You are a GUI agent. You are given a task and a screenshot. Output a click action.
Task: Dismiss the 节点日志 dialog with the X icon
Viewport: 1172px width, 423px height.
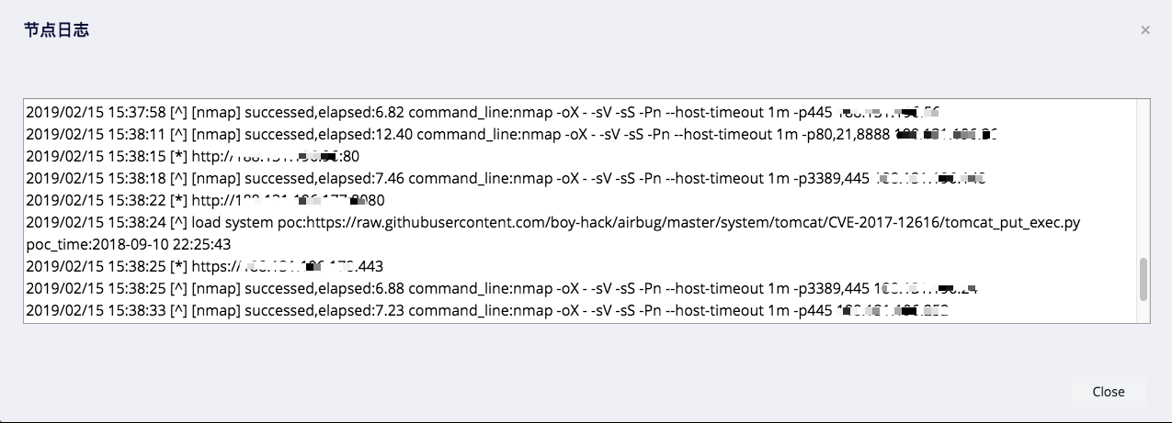[1145, 30]
